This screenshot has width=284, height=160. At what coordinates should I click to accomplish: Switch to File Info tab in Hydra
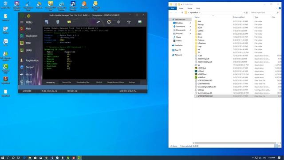pyautogui.click(x=99, y=82)
